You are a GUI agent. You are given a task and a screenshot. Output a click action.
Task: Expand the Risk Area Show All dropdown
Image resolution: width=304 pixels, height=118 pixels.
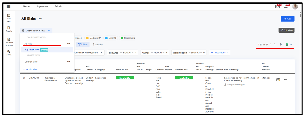pyautogui.click(x=123, y=52)
